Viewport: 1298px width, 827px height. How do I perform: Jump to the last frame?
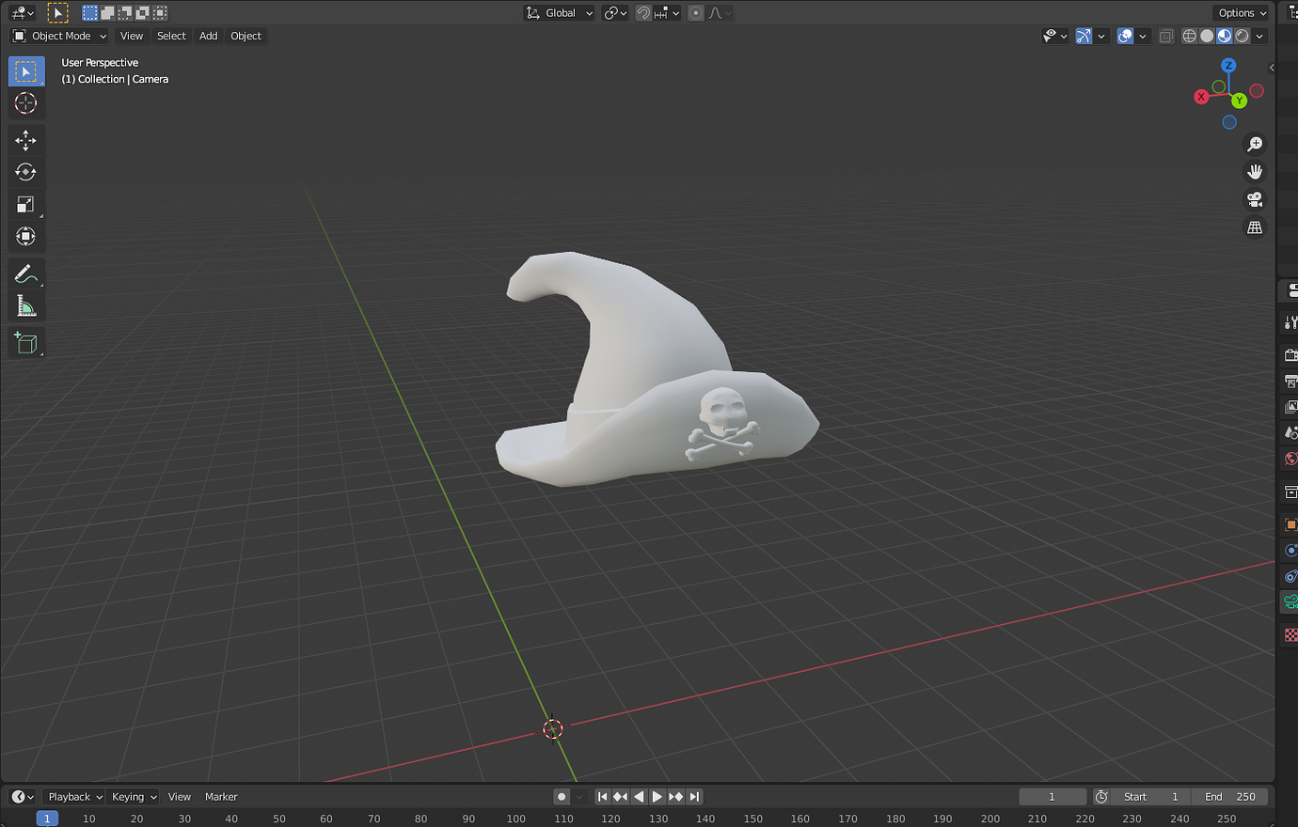coord(694,797)
